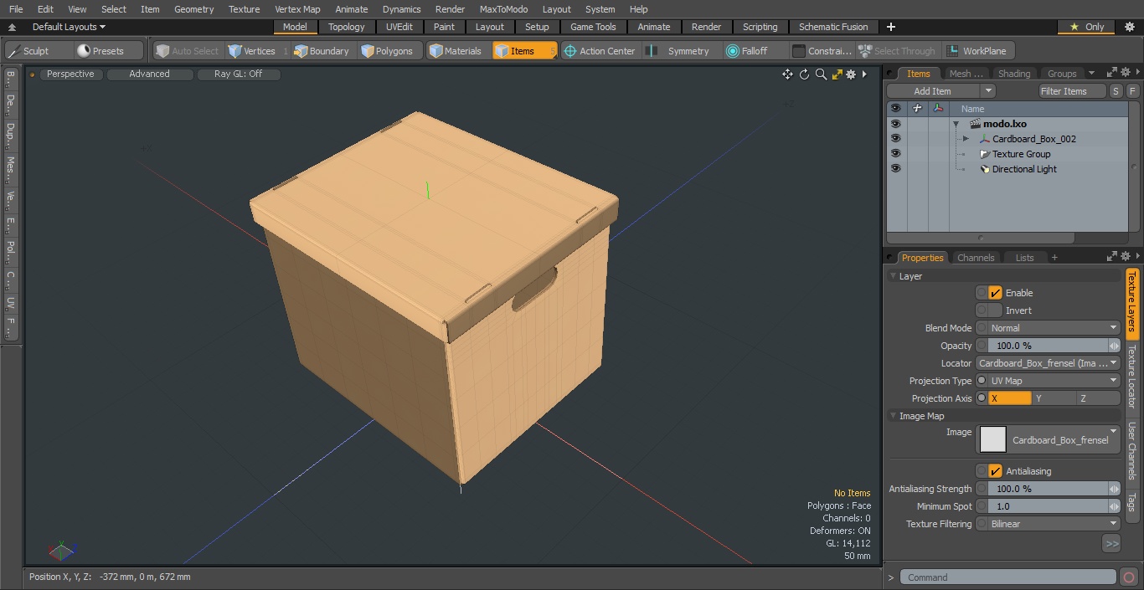1144x590 pixels.
Task: Open the Constraints options
Action: pos(822,51)
